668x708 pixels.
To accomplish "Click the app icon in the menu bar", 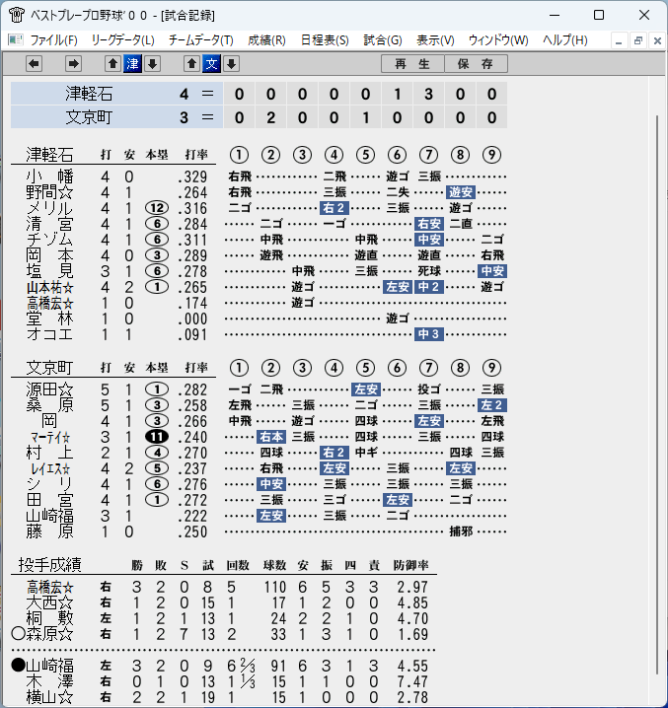I will (15, 40).
